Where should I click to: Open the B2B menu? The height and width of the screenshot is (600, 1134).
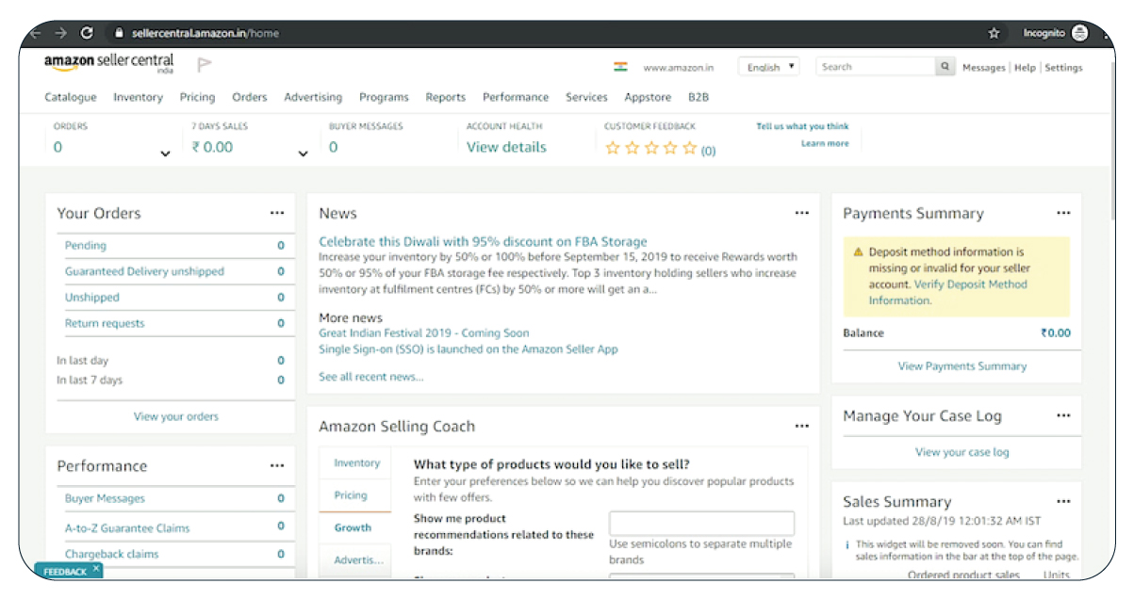(x=698, y=97)
